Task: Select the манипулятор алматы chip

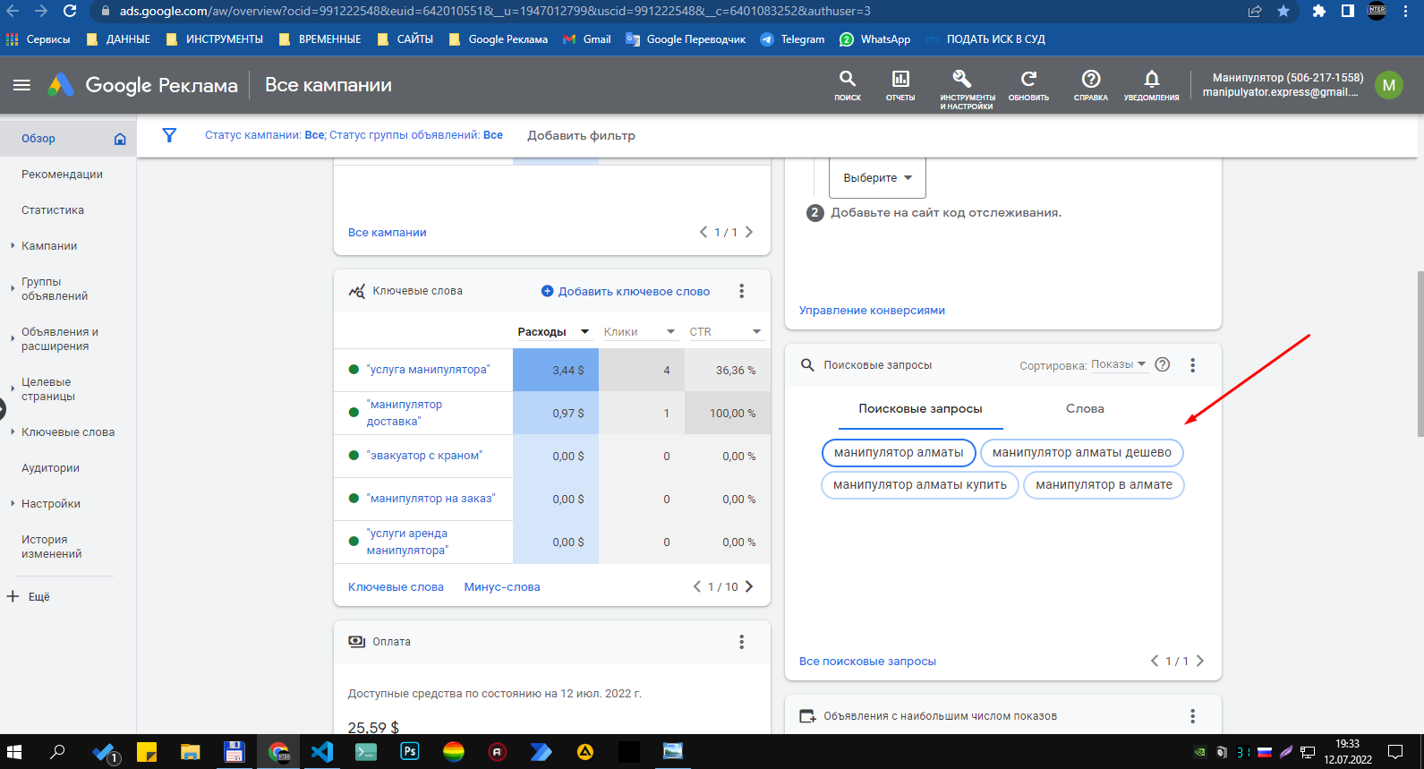Action: (x=899, y=453)
